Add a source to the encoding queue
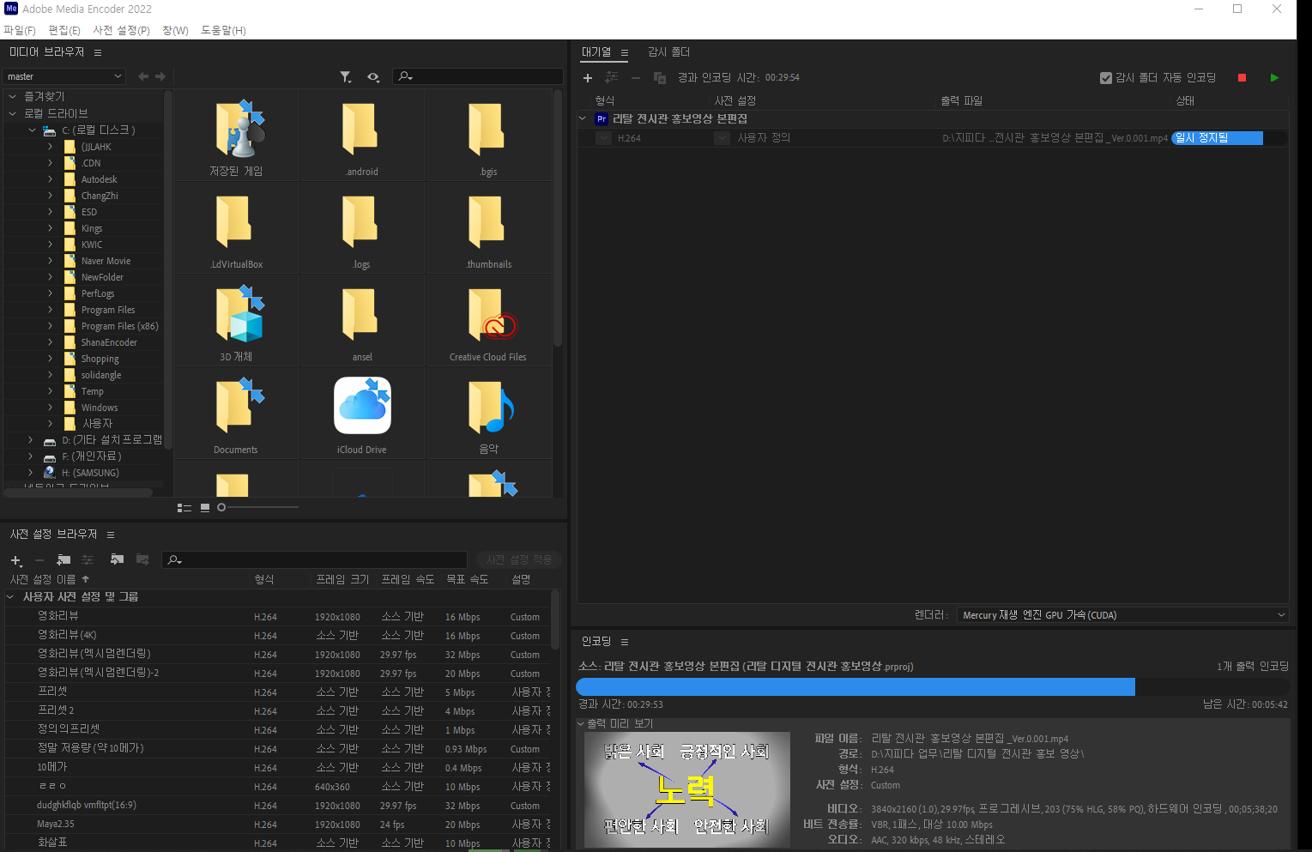 (588, 77)
